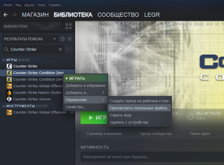Viewport: 224px width, 165px height.
Task: Click the БИБЛИОТЕКА home button
Action: click(33, 26)
